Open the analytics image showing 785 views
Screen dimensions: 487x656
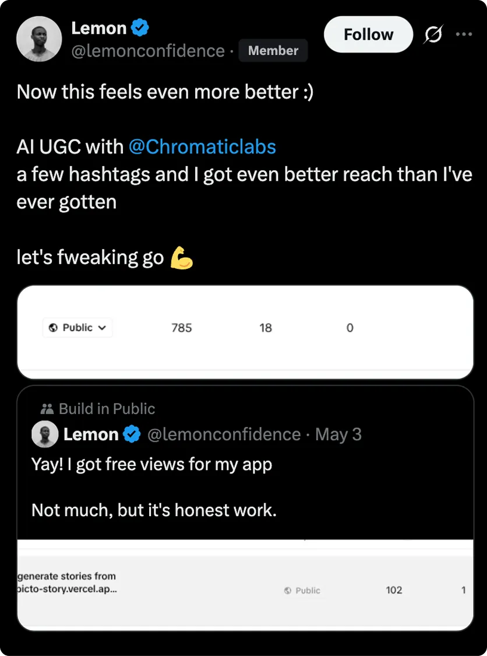[245, 332]
